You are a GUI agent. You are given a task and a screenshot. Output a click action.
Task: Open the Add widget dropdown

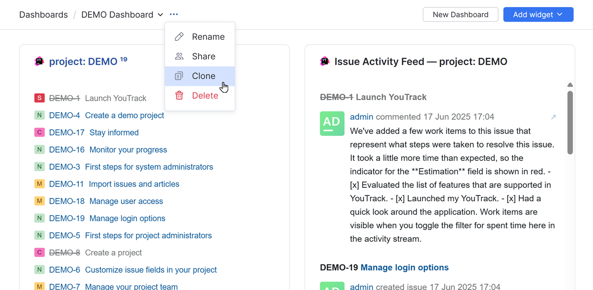[x=538, y=15]
